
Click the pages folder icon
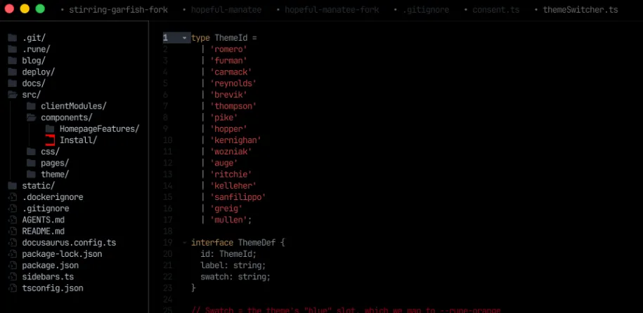[x=31, y=163]
